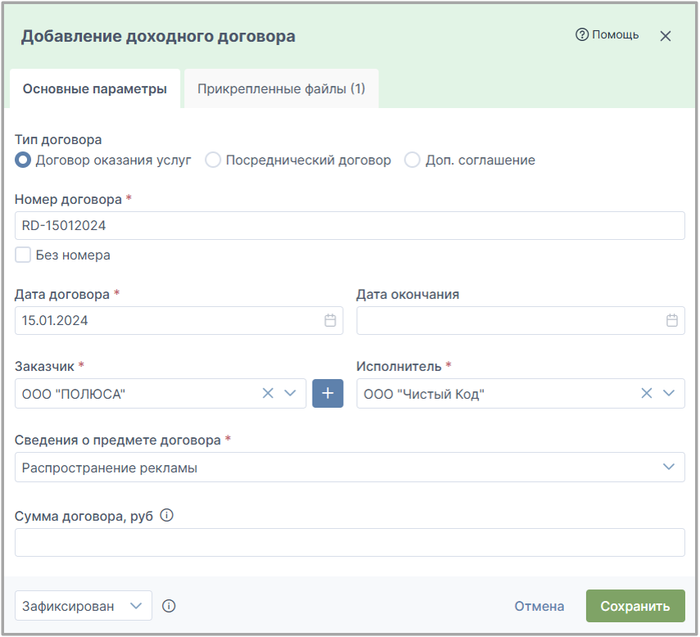Open the Зафиксирован status dropdown
This screenshot has height=637, width=700.
(x=83, y=606)
